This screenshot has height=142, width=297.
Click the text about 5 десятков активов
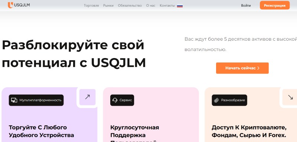(241, 44)
